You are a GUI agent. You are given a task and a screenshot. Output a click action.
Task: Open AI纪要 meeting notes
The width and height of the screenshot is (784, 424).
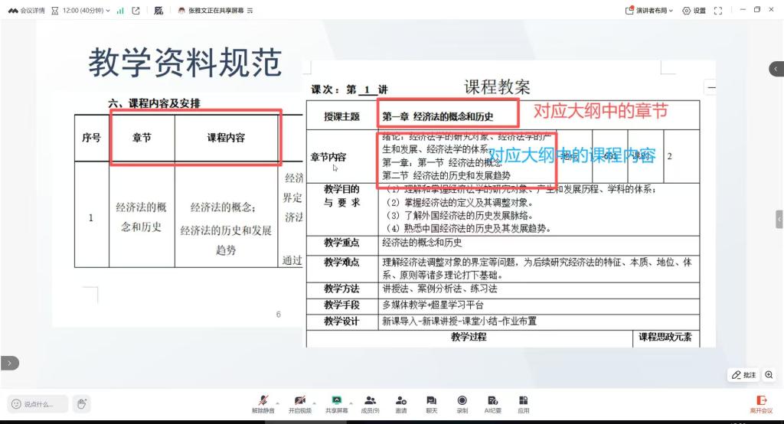coord(492,403)
